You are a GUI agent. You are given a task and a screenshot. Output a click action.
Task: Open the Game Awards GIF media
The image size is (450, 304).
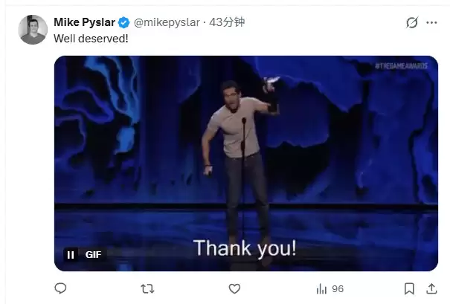[245, 149]
